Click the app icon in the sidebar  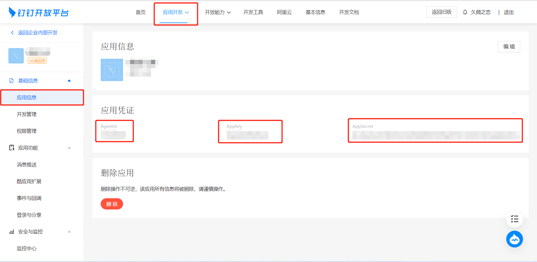click(x=16, y=56)
